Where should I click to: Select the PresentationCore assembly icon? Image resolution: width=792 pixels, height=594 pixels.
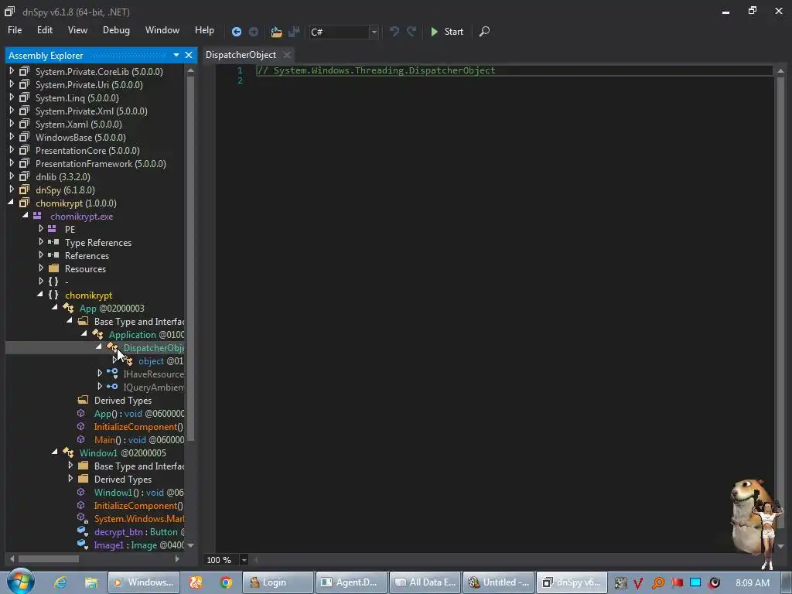(24, 150)
